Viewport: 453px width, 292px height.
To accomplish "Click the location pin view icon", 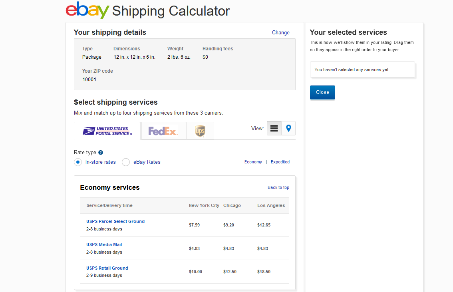I will [288, 128].
